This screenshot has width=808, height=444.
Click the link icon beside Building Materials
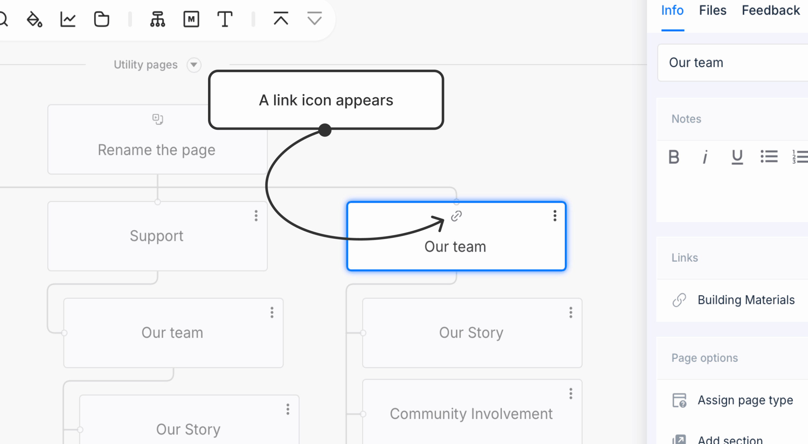coord(679,300)
